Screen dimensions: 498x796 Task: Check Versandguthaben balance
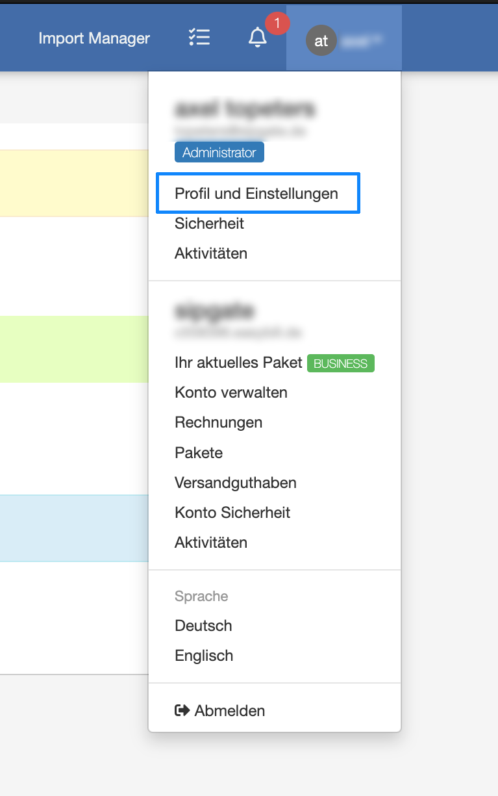point(235,482)
